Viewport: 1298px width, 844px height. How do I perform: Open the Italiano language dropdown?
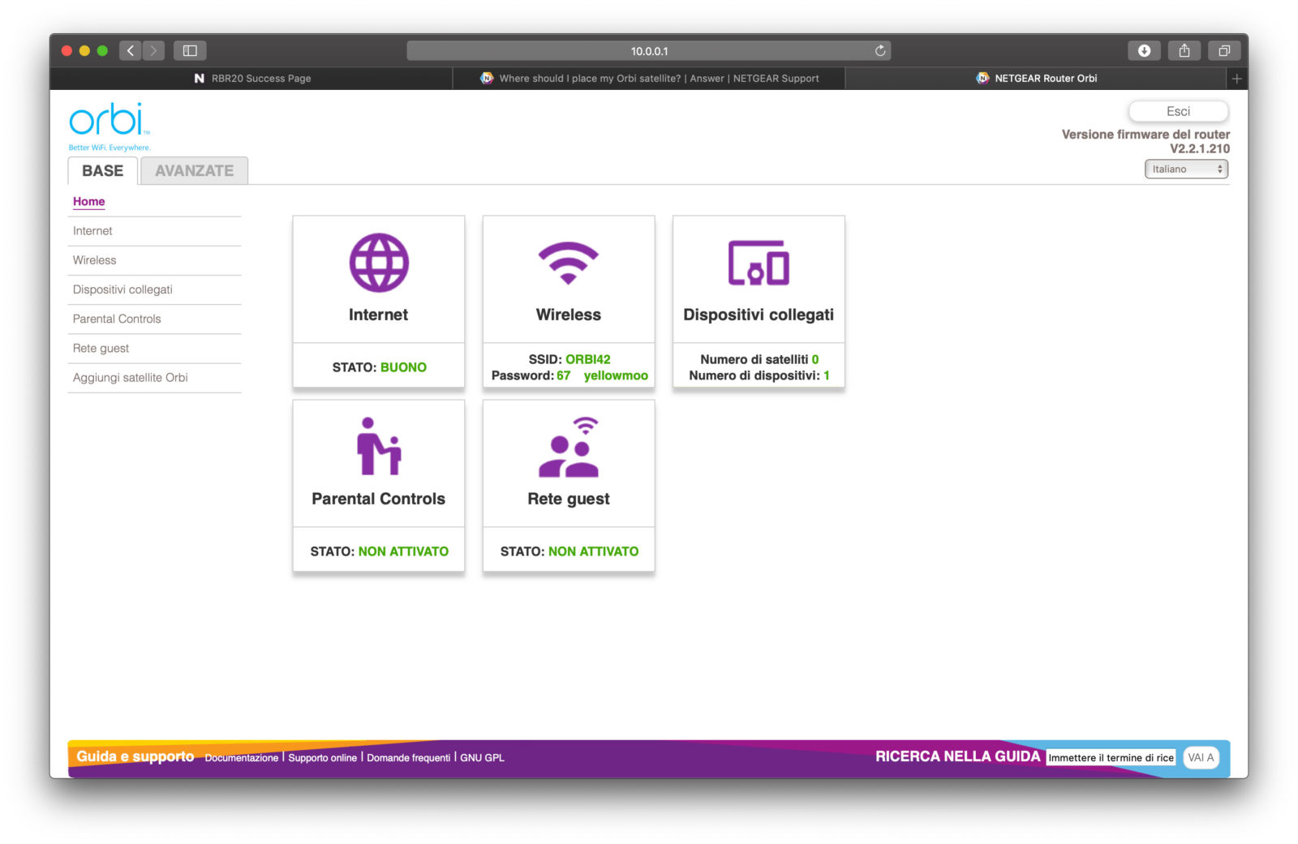point(1186,169)
